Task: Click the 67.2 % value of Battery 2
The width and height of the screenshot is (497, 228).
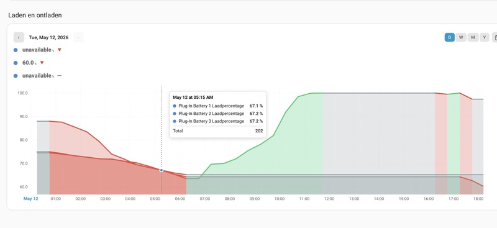Action: pyautogui.click(x=256, y=114)
